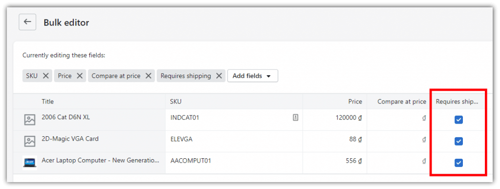The width and height of the screenshot is (500, 189).
Task: Uncheck Requires shipping for 2006 Cat D6N XL
Action: tap(458, 120)
